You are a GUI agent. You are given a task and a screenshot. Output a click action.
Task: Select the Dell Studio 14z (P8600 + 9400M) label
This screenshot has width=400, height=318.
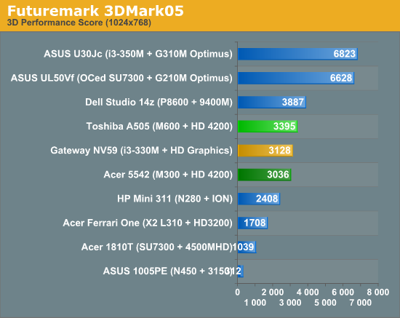pos(159,102)
